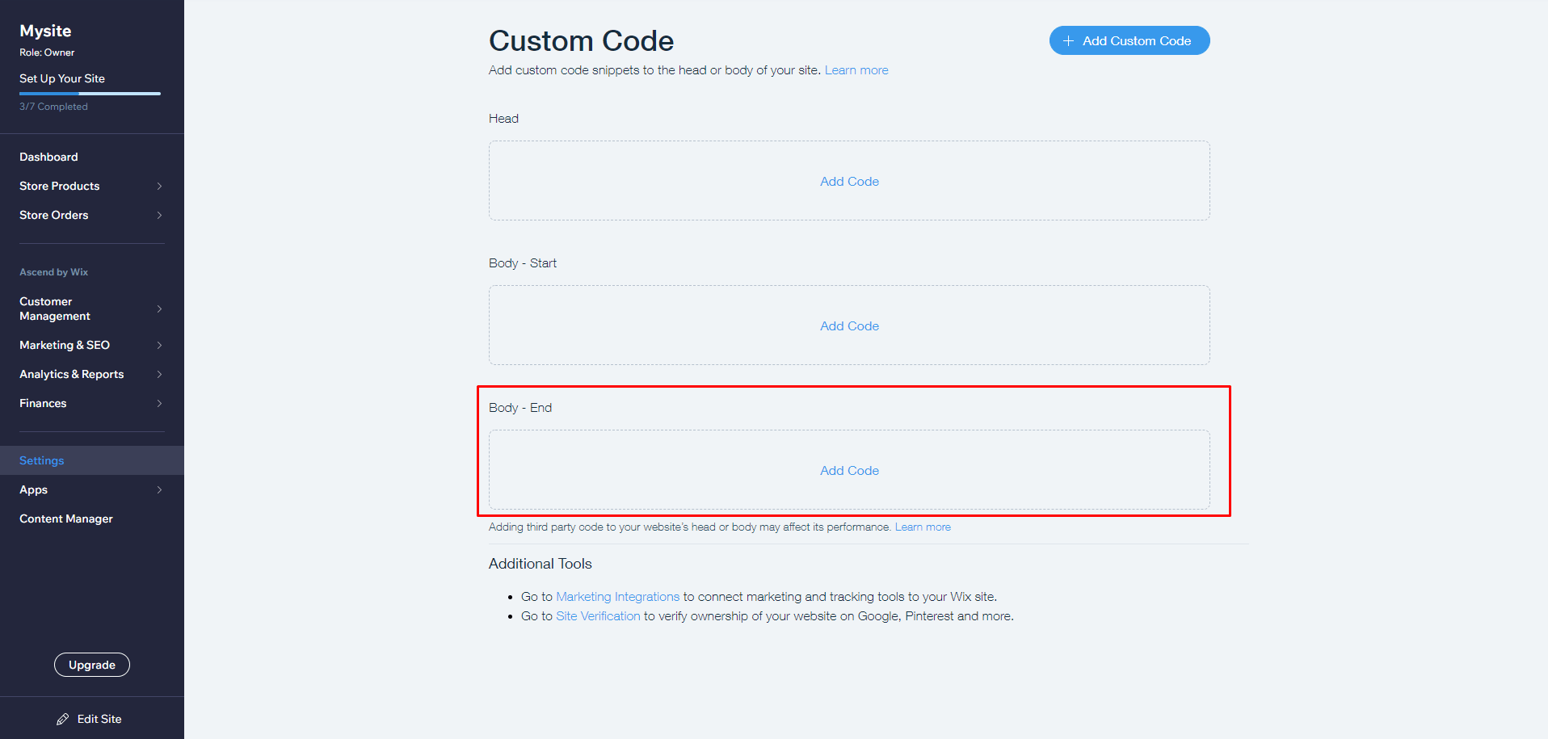The image size is (1548, 739).
Task: Click Add Code in Body - Start section
Action: [848, 325]
